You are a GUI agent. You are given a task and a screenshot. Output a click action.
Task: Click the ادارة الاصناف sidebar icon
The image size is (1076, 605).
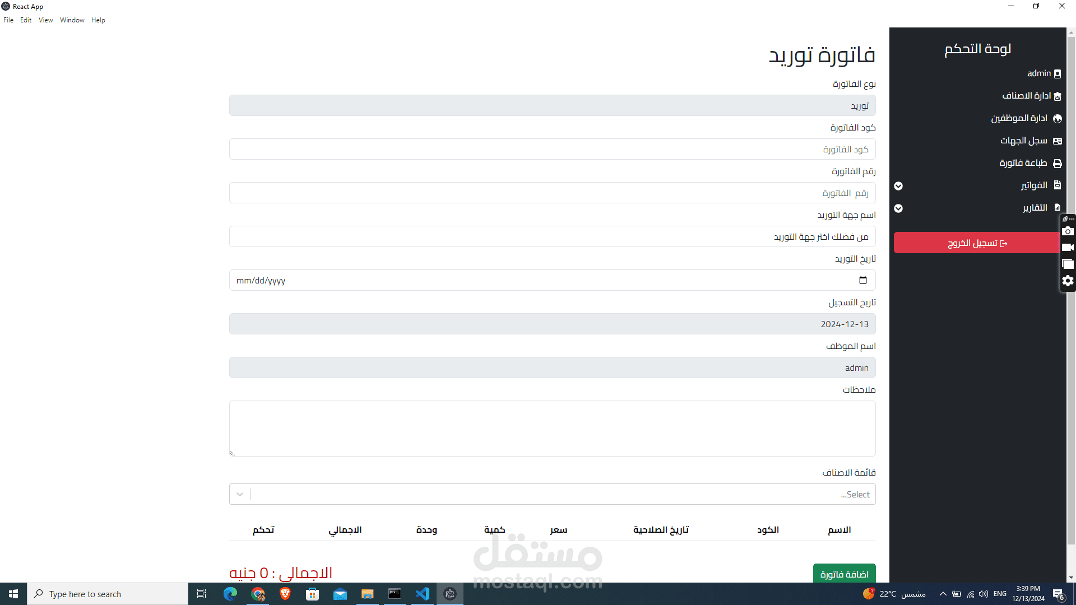(1057, 96)
